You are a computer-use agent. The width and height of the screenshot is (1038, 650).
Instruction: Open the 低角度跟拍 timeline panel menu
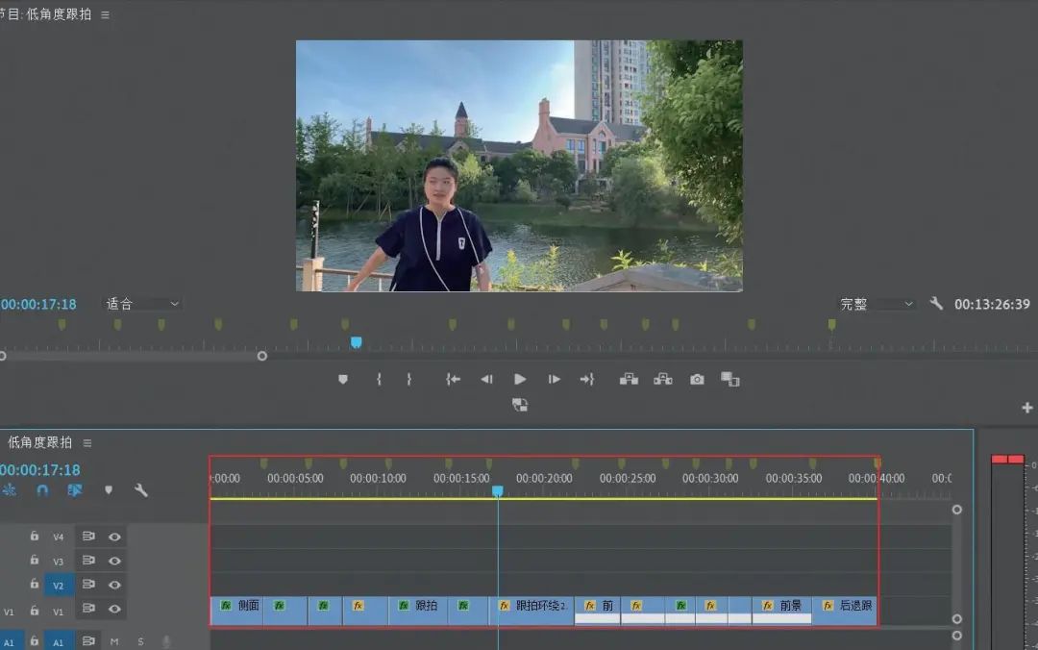(87, 442)
